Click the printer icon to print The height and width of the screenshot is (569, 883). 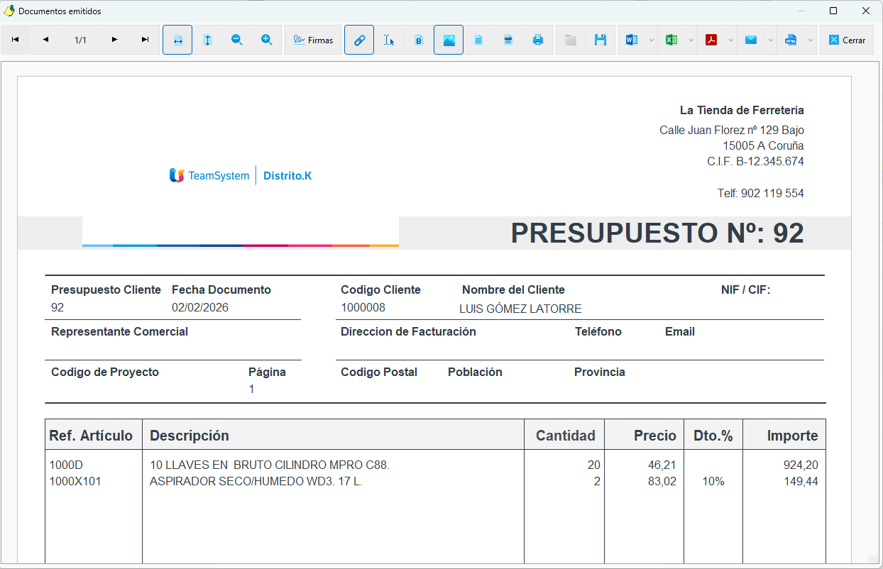[x=538, y=40]
